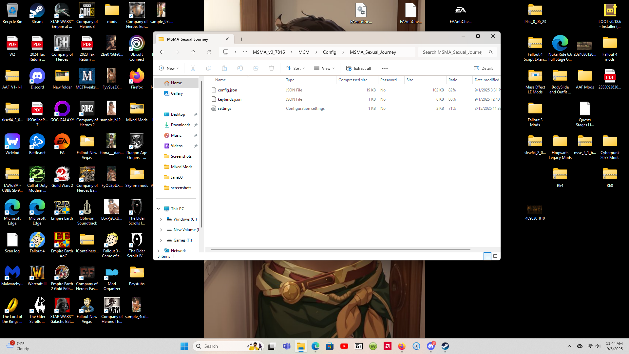Add a new Explorer tab

point(241,39)
